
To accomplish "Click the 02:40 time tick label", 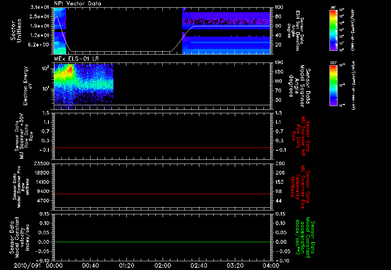I will point(199,265).
